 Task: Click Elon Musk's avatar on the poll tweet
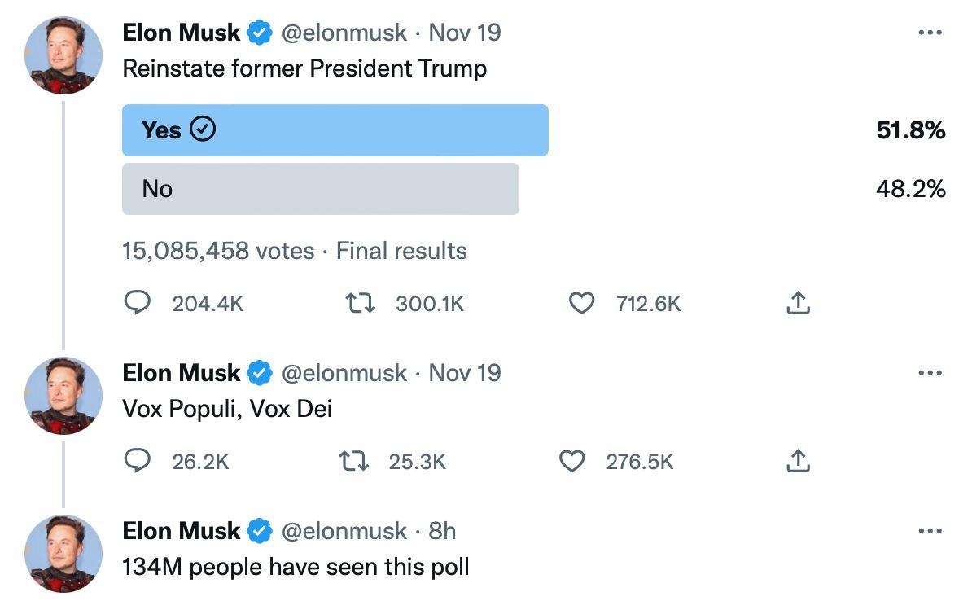(x=63, y=55)
